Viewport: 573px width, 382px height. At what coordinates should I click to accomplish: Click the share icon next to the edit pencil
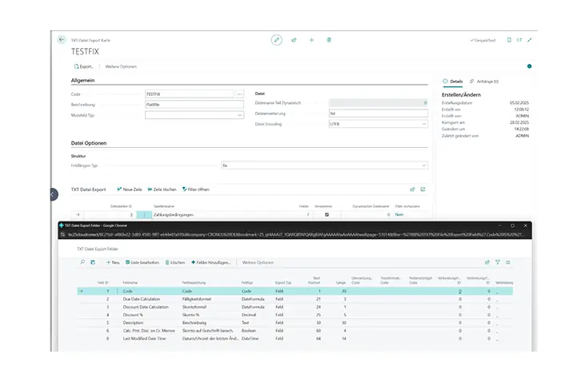(294, 40)
